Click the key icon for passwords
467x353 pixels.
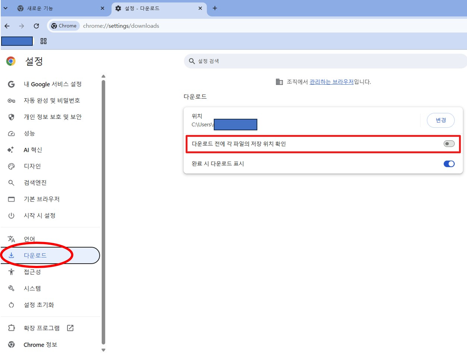tap(11, 101)
